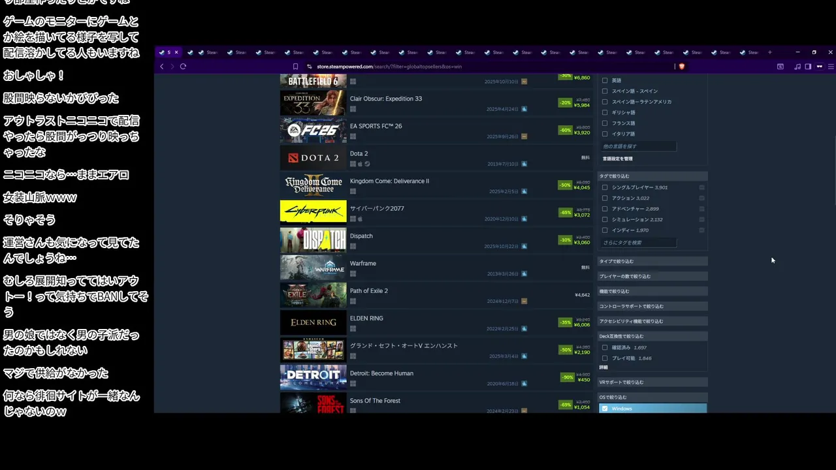Click the Apple platform icon under Dota 2

(x=360, y=164)
